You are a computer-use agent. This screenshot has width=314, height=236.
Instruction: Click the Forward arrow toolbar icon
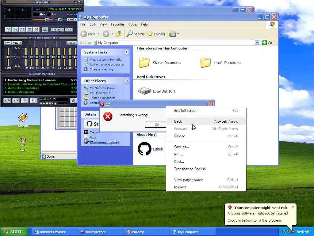(106, 34)
